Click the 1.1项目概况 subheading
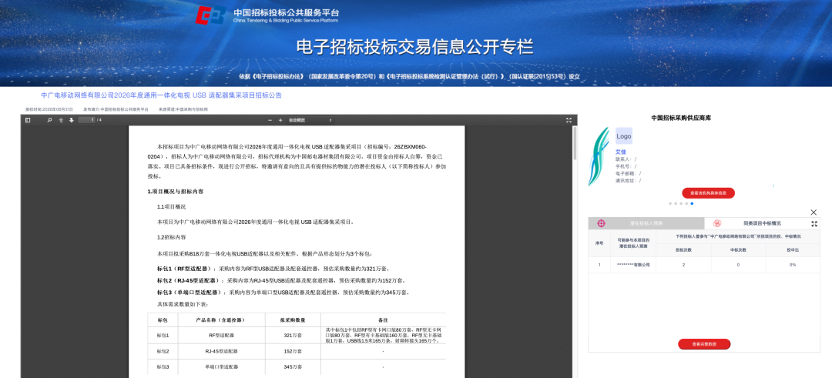832x378 pixels. [171, 207]
